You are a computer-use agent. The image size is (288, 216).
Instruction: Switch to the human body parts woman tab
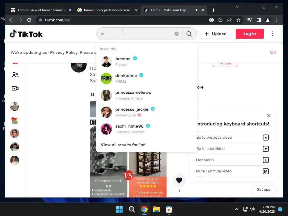[107, 10]
